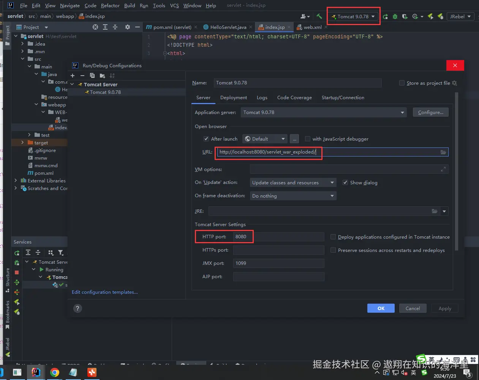Click the Profiler run icon in main toolbar
This screenshot has height=380, width=479.
[x=415, y=16]
